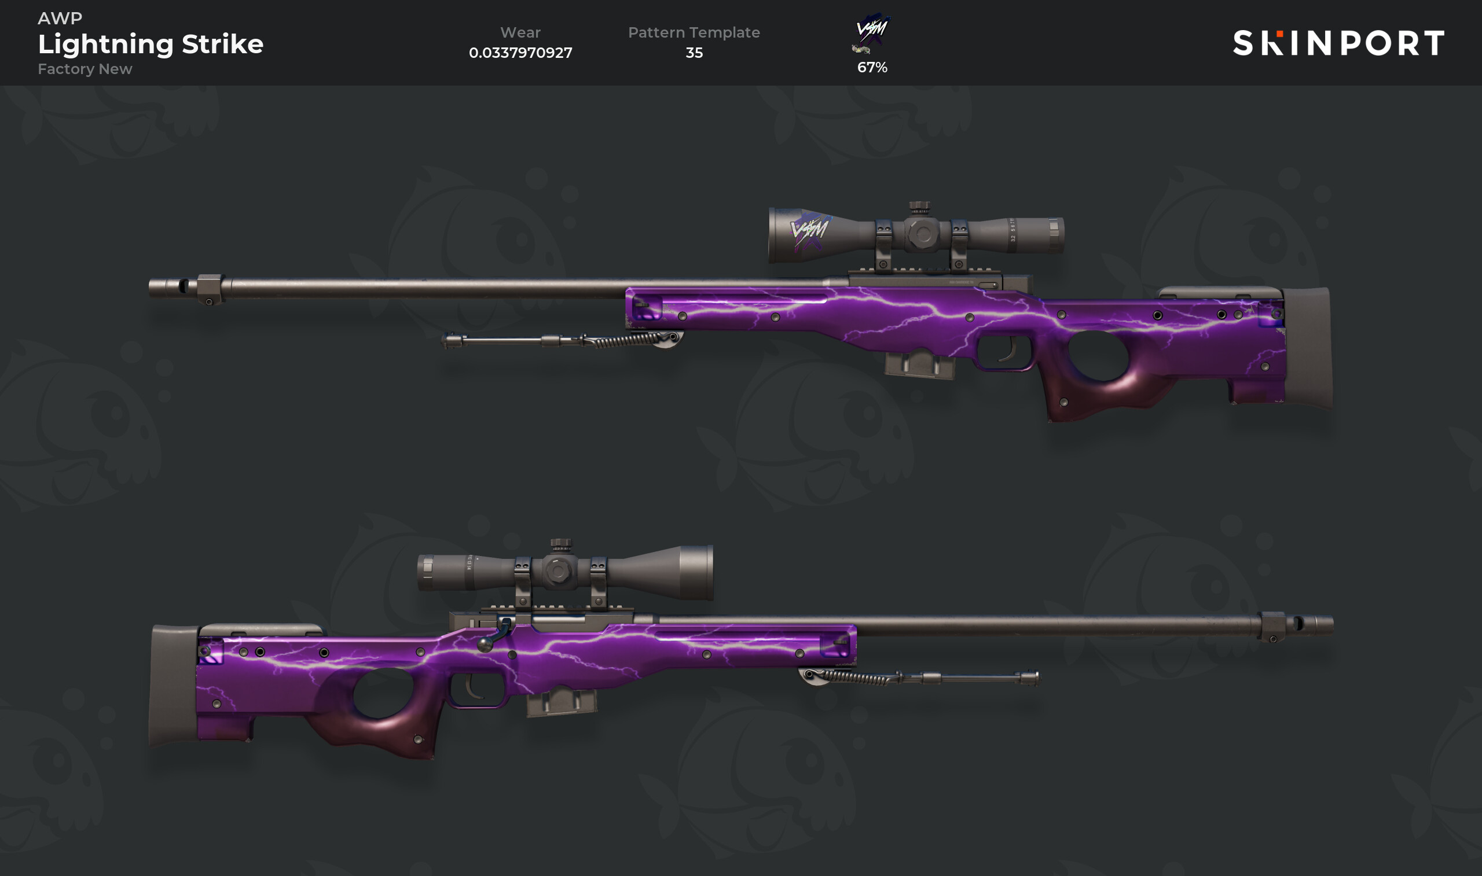The image size is (1482, 876).
Task: Click the top rifle's magazine
Action: click(x=919, y=363)
